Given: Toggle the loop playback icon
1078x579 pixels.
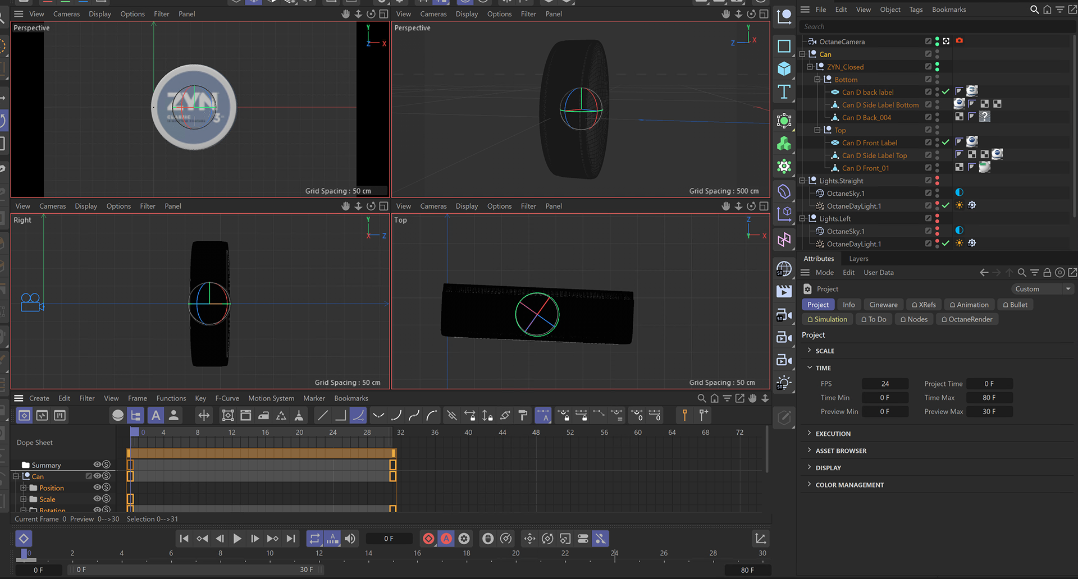Looking at the screenshot, I should pos(314,539).
